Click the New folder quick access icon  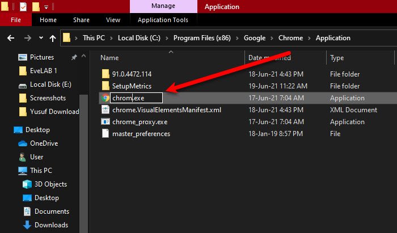point(36,7)
